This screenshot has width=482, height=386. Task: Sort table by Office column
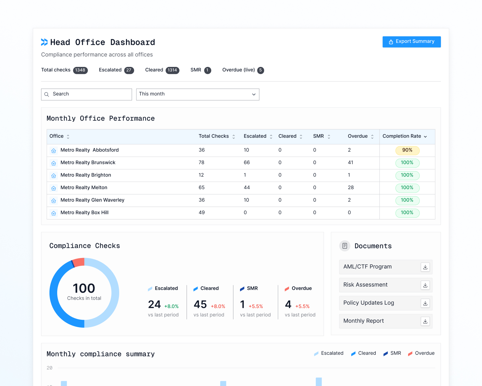[x=59, y=136]
